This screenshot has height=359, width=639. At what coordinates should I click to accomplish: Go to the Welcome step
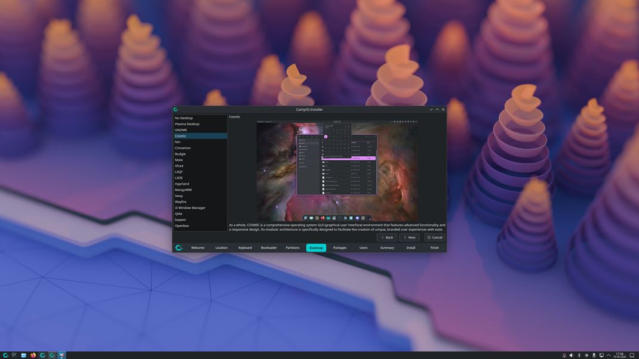(198, 247)
